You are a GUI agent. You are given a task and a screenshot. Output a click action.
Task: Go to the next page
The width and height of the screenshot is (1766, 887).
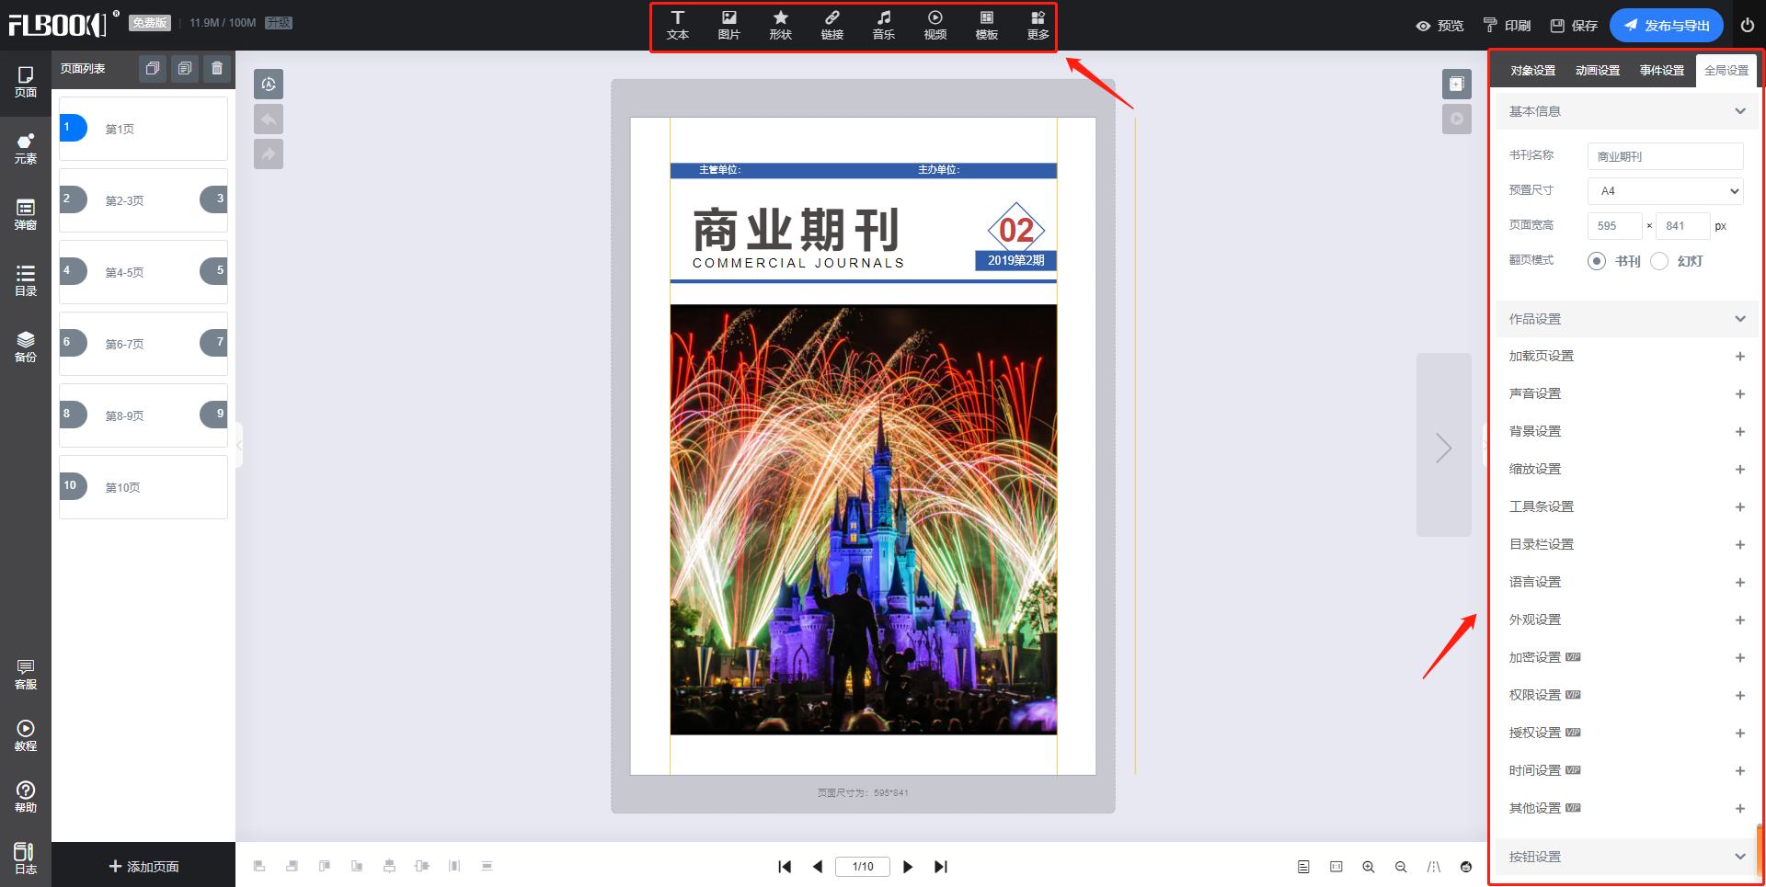pyautogui.click(x=908, y=867)
